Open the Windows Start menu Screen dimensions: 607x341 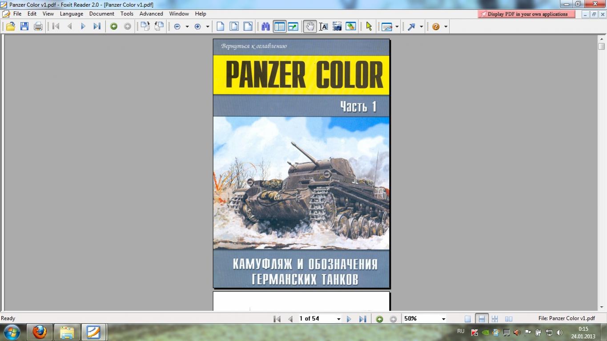(x=12, y=332)
